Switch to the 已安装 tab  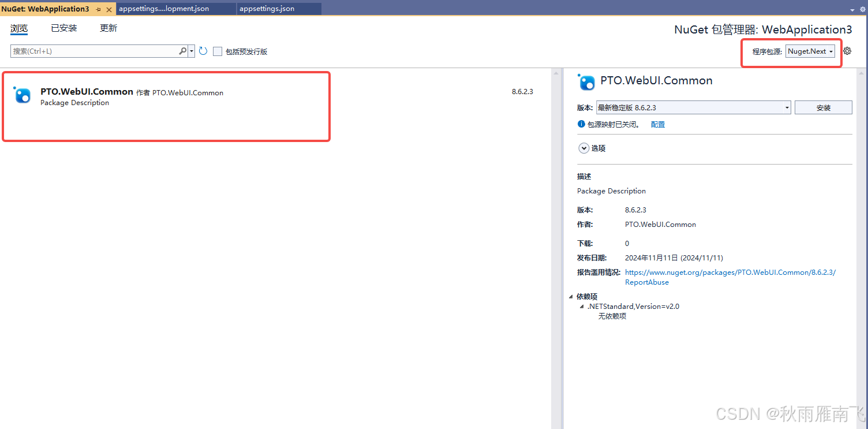pyautogui.click(x=63, y=27)
